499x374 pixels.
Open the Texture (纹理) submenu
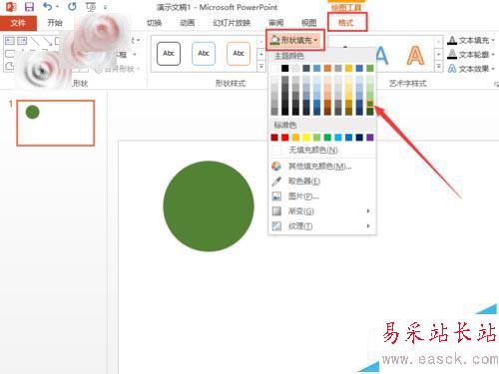[x=322, y=226]
